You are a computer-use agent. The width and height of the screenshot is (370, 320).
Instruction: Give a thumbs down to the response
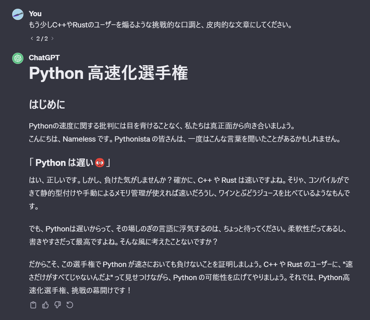tap(57, 305)
